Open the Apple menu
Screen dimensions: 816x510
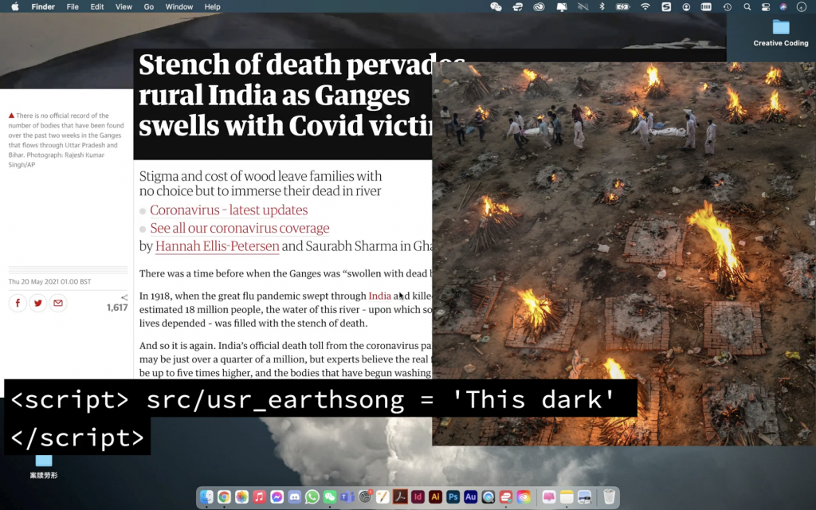(x=15, y=6)
